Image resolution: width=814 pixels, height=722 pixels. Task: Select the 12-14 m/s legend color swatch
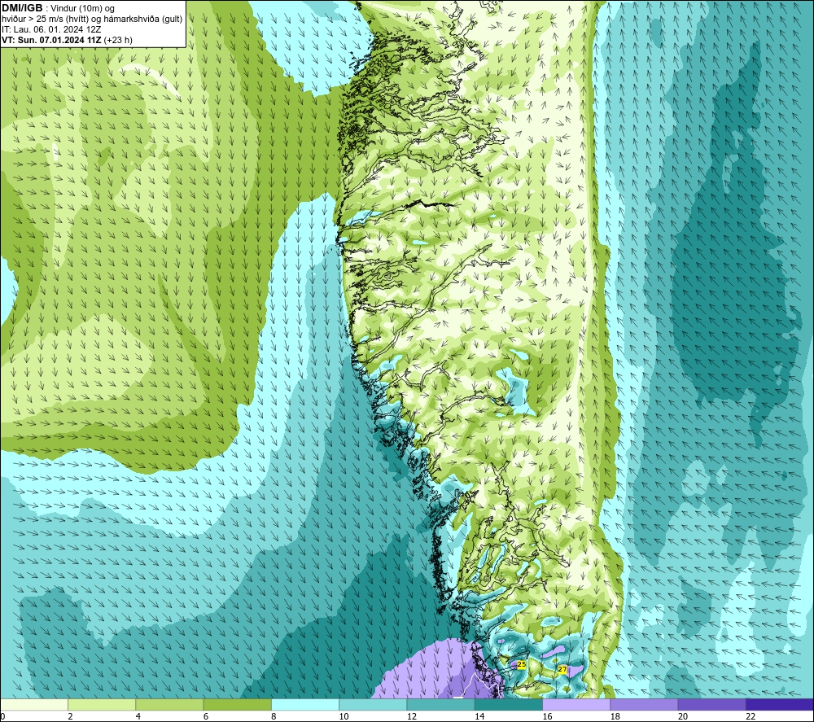(440, 704)
